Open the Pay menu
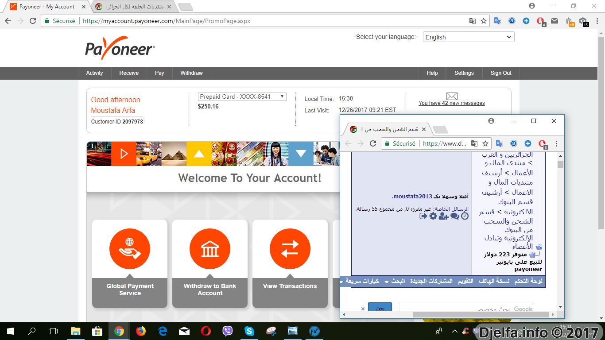 tap(159, 73)
